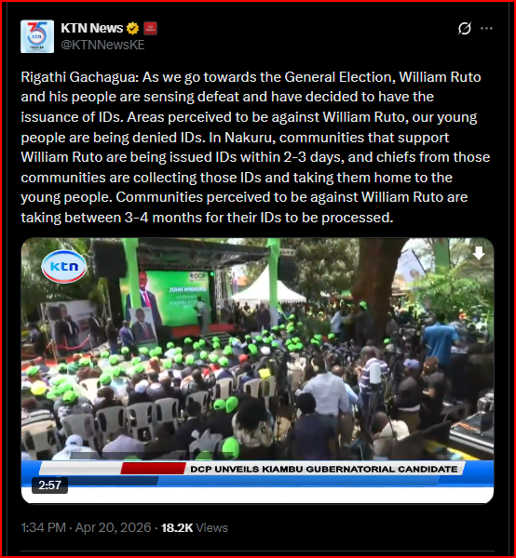Click the last tweet line about 3-4 months
Screen dimensions: 516x558
point(207,218)
